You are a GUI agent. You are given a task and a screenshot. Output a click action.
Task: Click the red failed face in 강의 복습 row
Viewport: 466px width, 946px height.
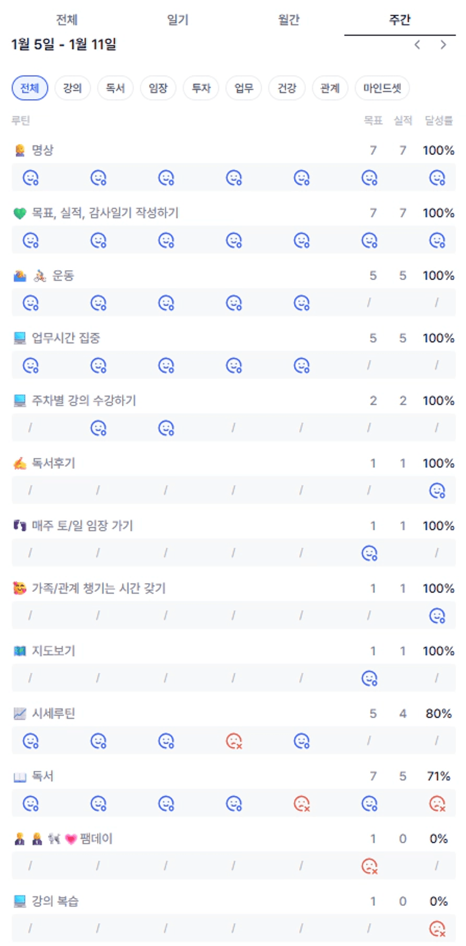(437, 929)
